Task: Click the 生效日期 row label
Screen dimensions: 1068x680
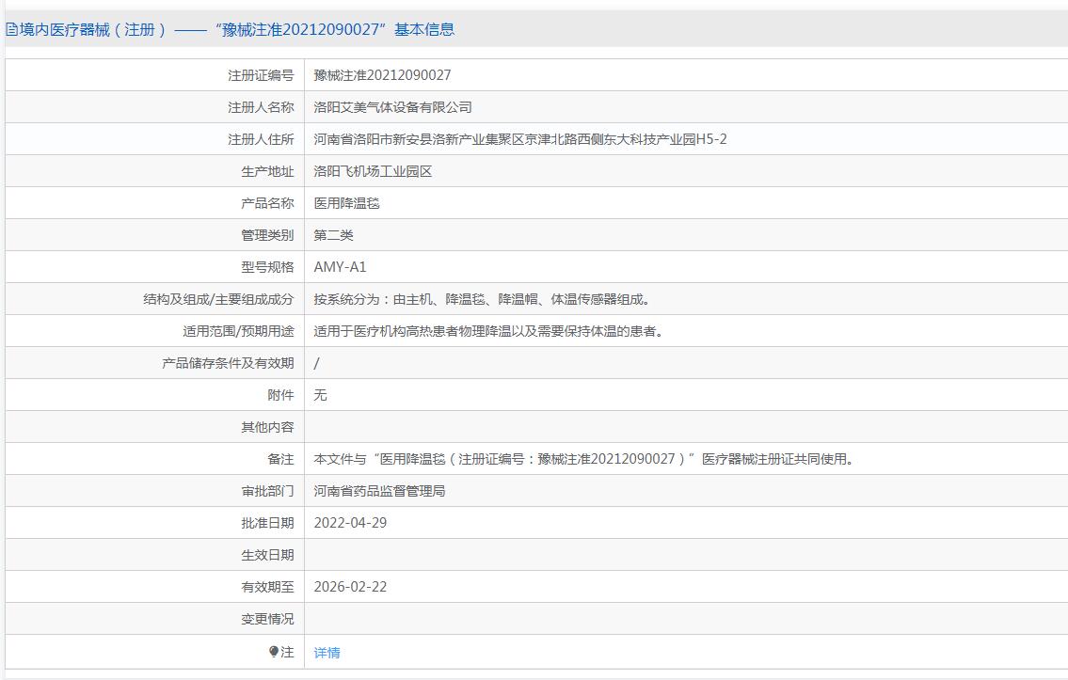Action: click(x=267, y=555)
